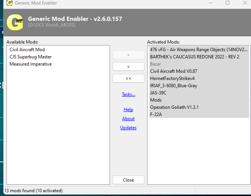The height and width of the screenshot is (196, 251).
Task: Open the About link
Action: click(129, 119)
